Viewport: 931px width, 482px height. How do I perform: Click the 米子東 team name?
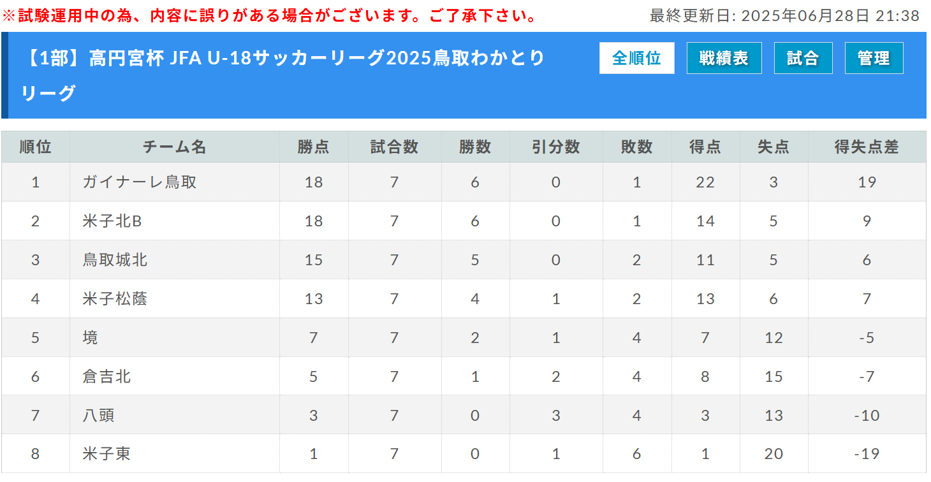107,455
